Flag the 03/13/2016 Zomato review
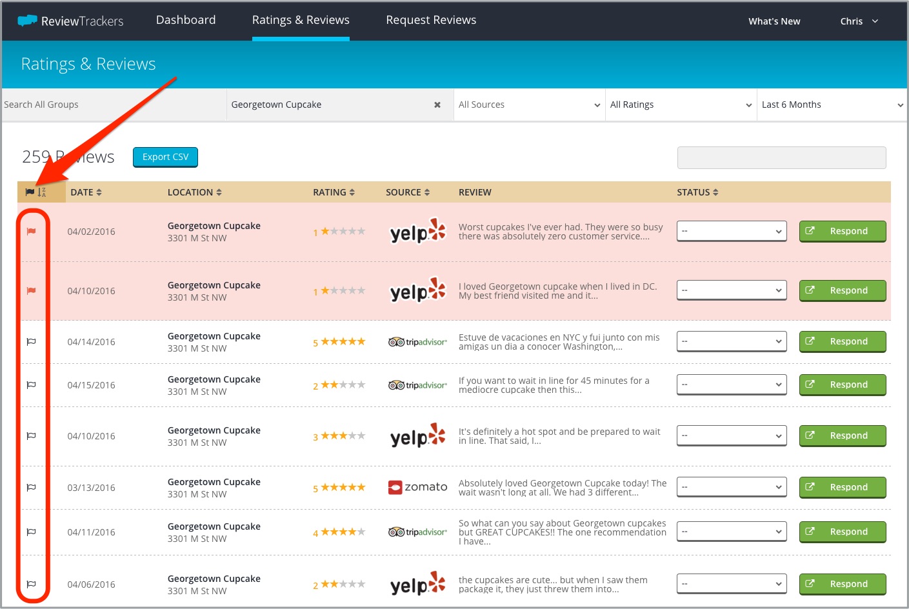909x609 pixels. click(x=31, y=488)
